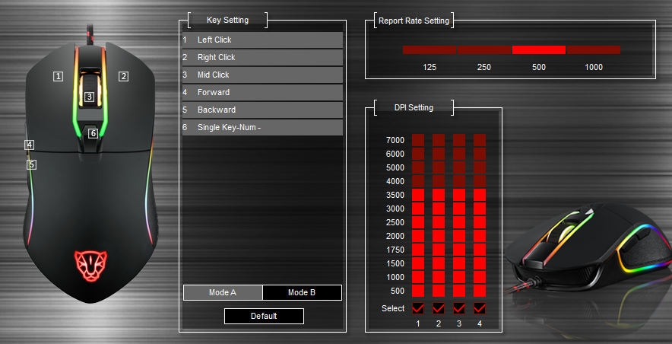Click side button marker 4 on mouse
672x344 pixels.
[29, 145]
